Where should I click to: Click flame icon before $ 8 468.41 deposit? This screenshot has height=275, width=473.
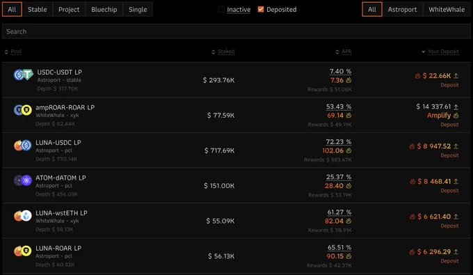(x=412, y=182)
